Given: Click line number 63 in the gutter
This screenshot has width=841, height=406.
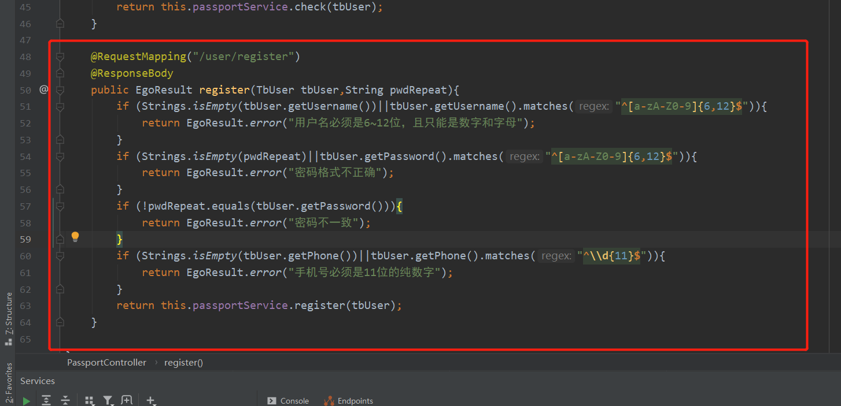Looking at the screenshot, I should 25,306.
